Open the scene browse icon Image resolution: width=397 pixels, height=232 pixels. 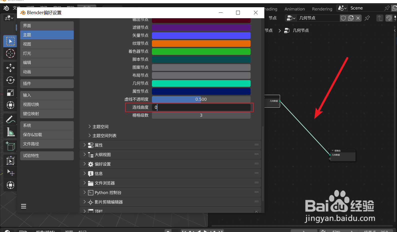tap(342, 8)
